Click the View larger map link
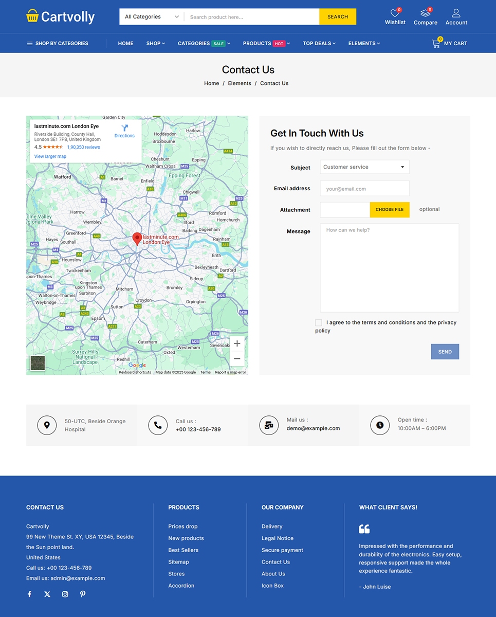Viewport: 496px width, 617px height. [50, 156]
